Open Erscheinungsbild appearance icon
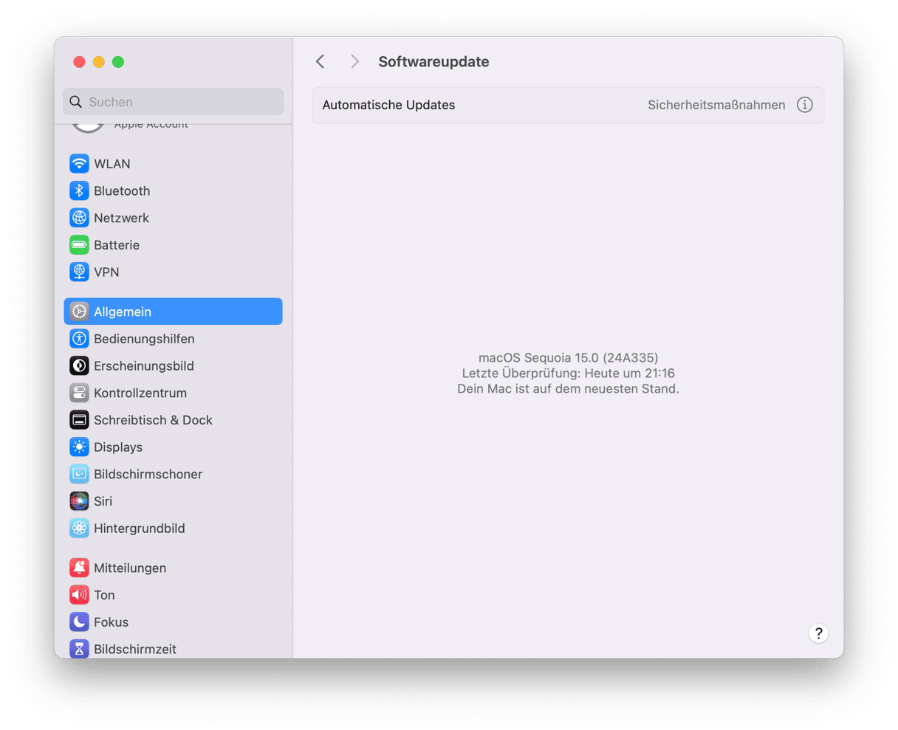This screenshot has height=730, width=898. (79, 366)
